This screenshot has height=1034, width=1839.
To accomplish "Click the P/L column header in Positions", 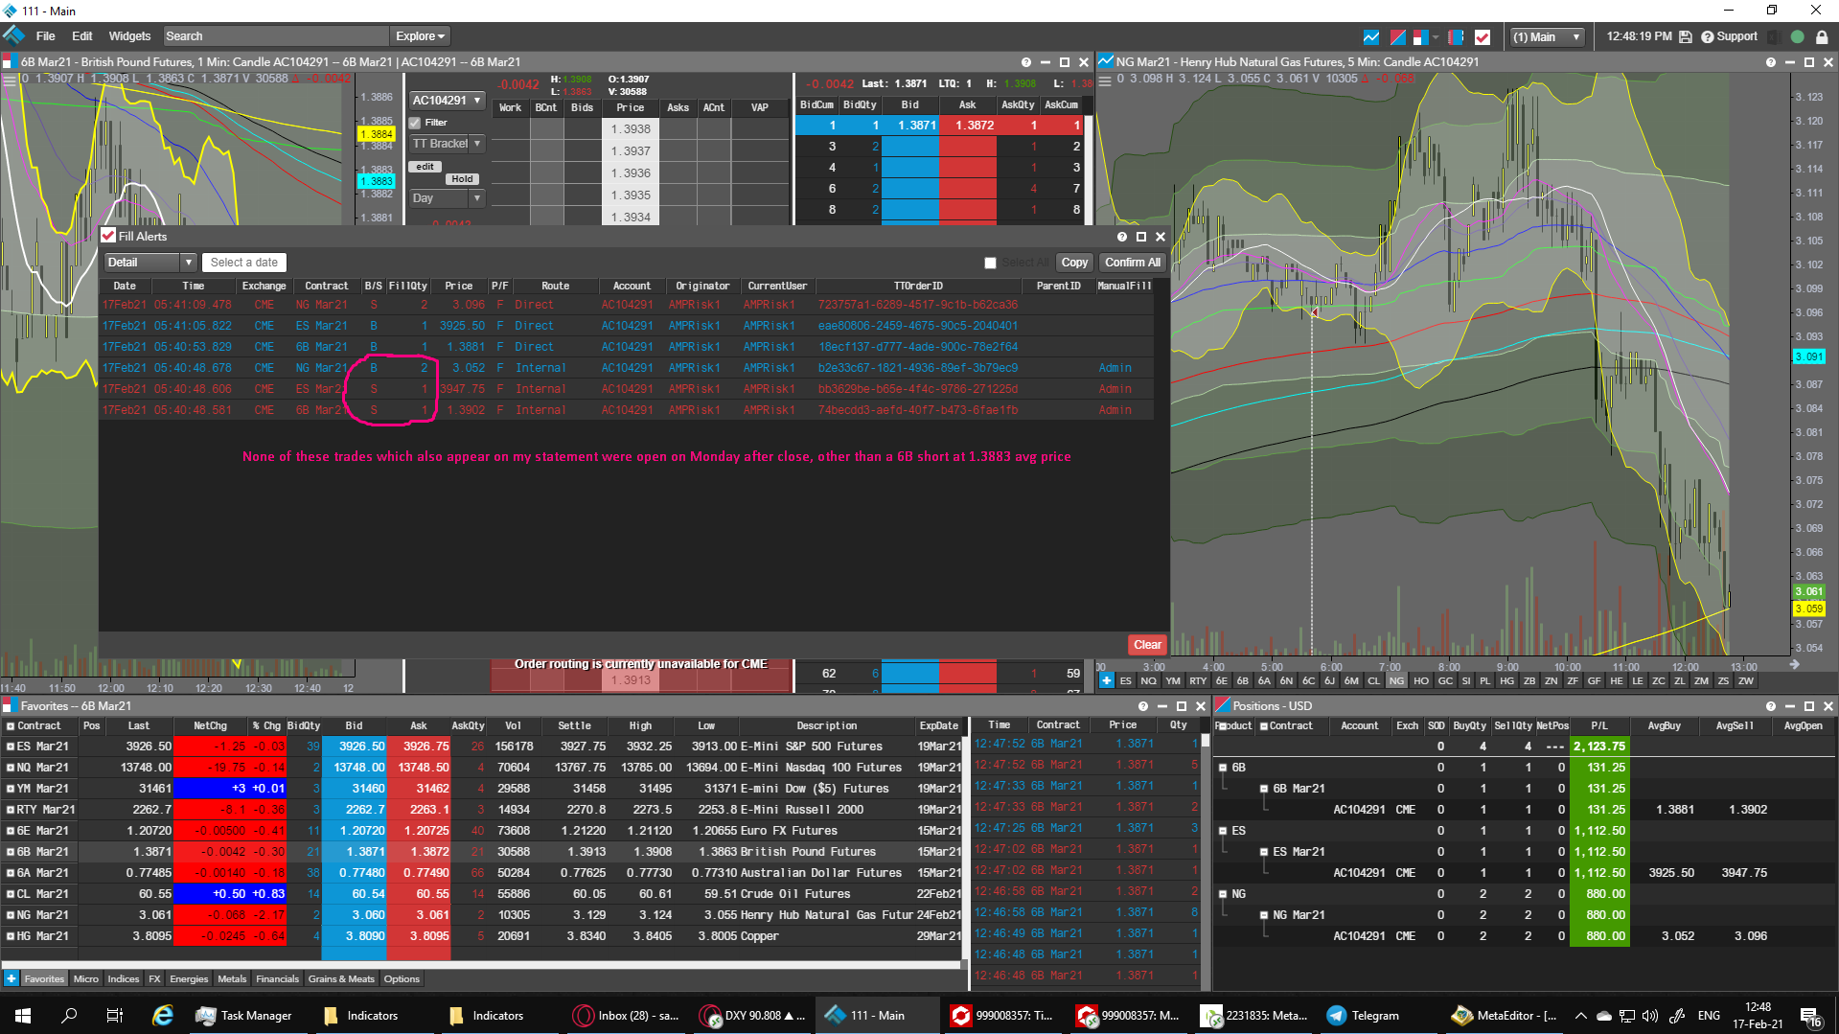I will click(1598, 726).
